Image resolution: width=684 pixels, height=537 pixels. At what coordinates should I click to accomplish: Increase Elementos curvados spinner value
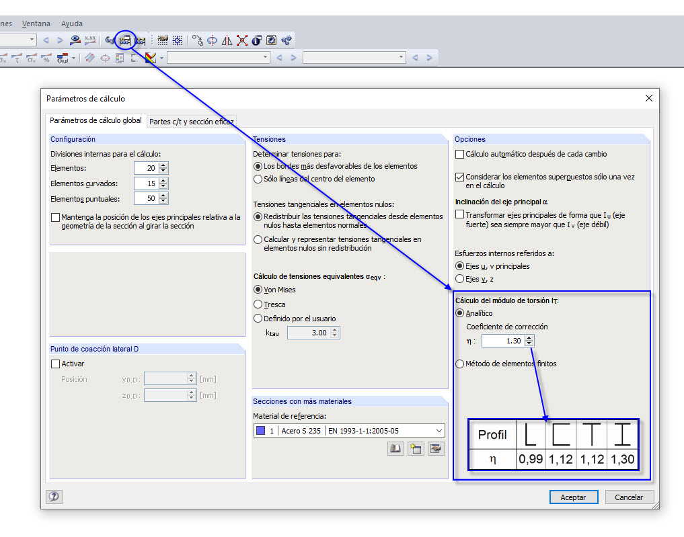163,181
